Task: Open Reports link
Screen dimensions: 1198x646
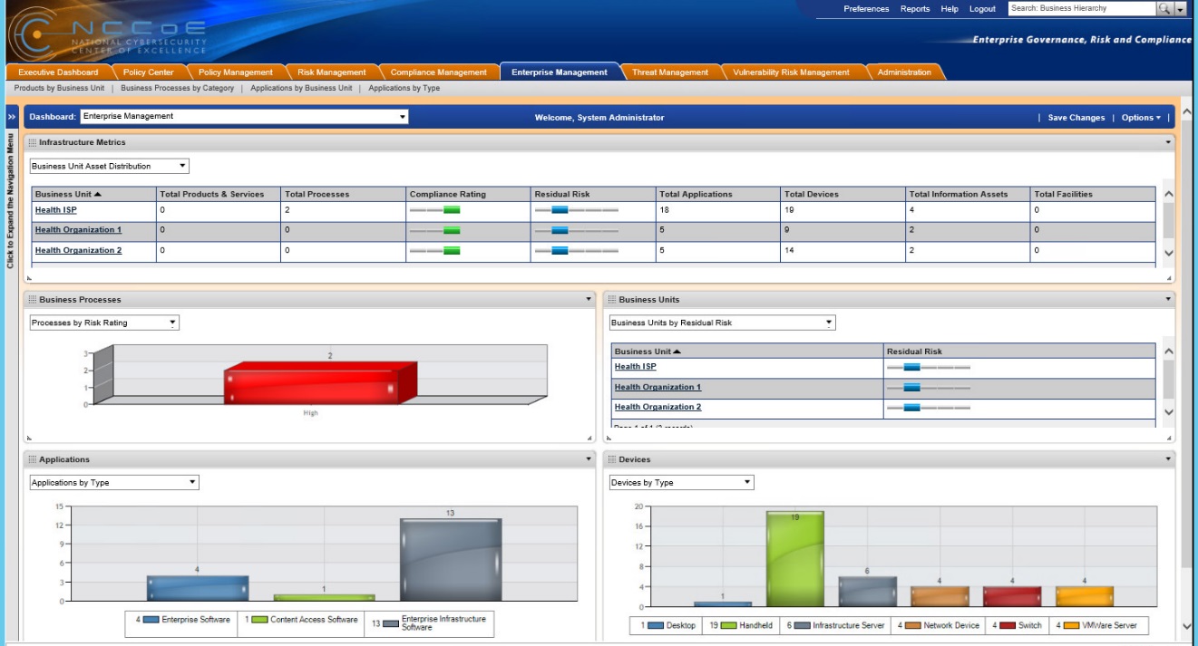Action: pyautogui.click(x=915, y=9)
